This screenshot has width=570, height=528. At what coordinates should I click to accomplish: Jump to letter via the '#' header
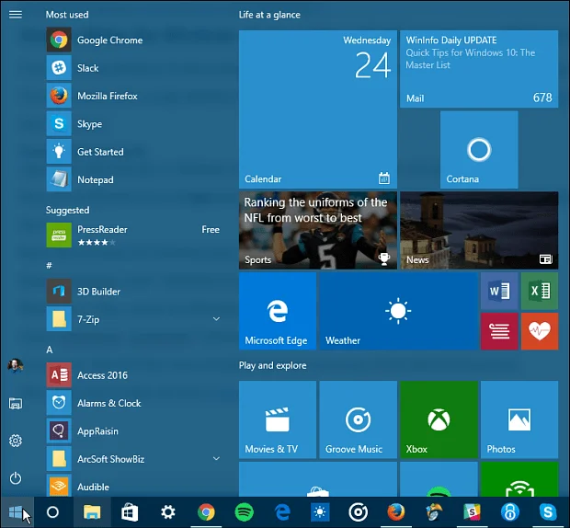pyautogui.click(x=49, y=265)
